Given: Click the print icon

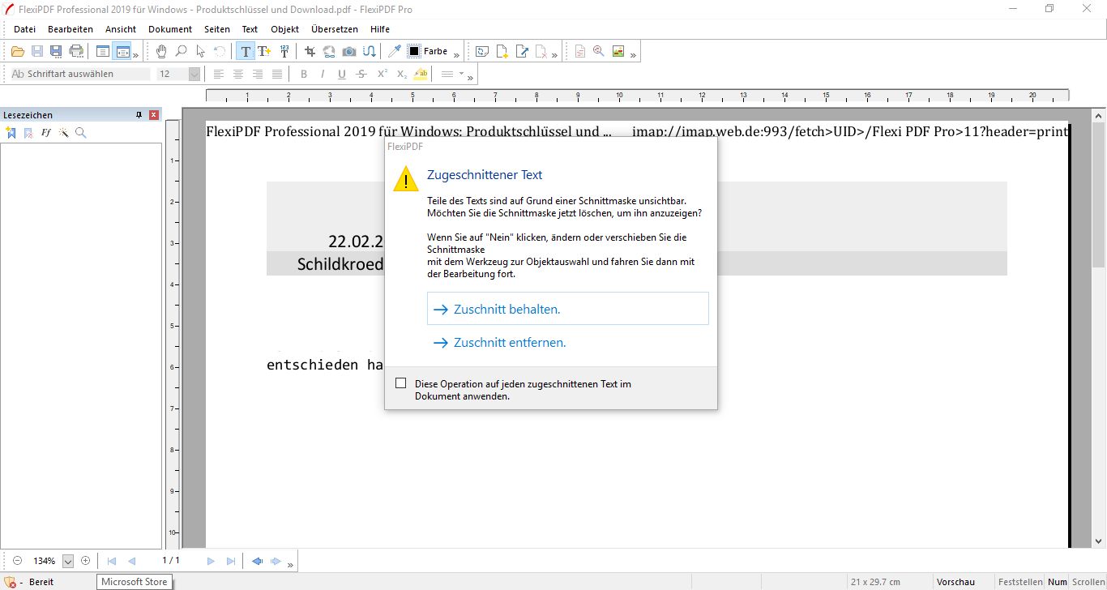Looking at the screenshot, I should click(x=76, y=51).
